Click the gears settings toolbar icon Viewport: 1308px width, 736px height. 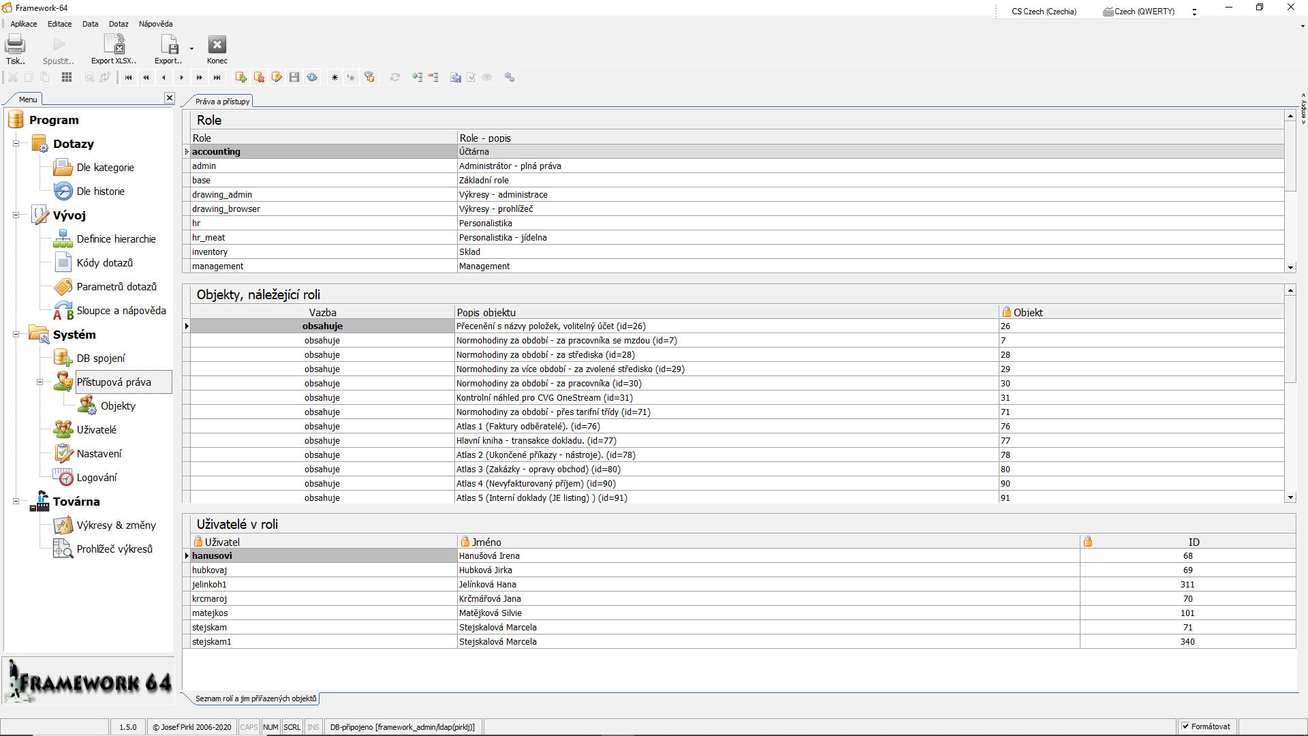pyautogui.click(x=510, y=78)
